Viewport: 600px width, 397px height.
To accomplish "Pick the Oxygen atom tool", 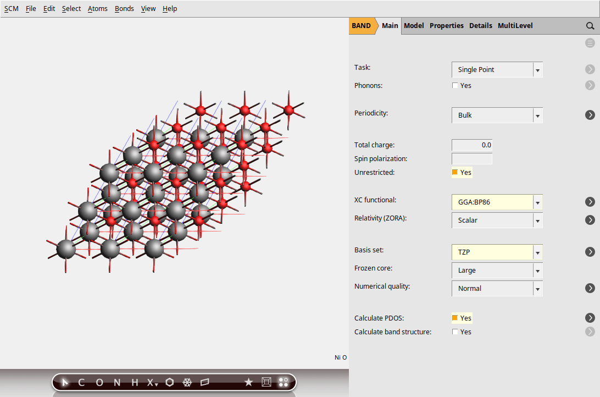I will (x=99, y=382).
